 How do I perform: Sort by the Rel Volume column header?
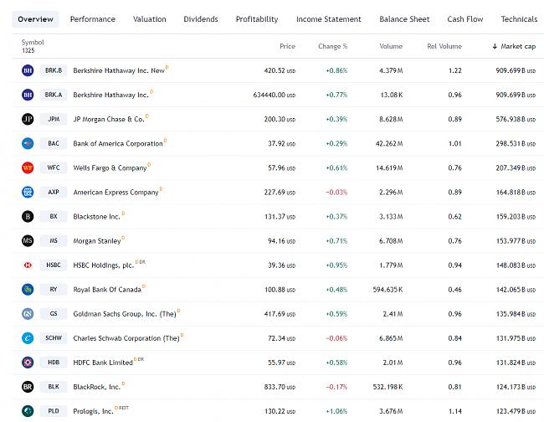[444, 46]
